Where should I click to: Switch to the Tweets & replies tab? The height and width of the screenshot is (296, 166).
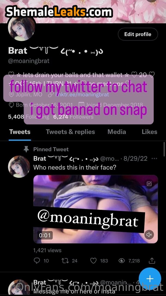[x=70, y=132]
